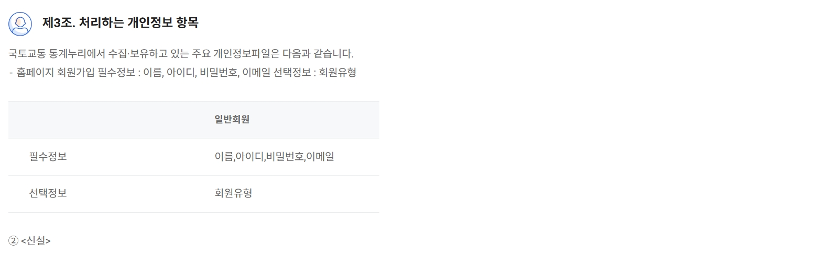
Task: Select the '선택정보' row label in the table
Action: 48,193
